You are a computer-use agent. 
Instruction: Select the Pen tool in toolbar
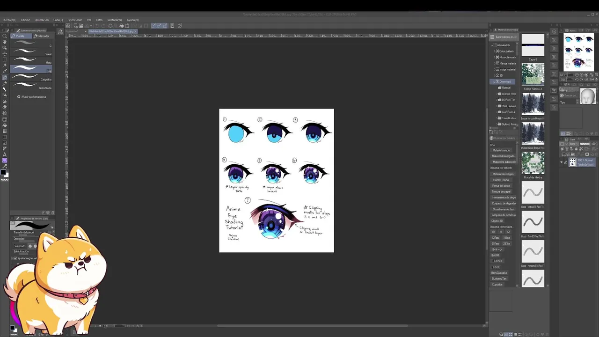(x=5, y=78)
